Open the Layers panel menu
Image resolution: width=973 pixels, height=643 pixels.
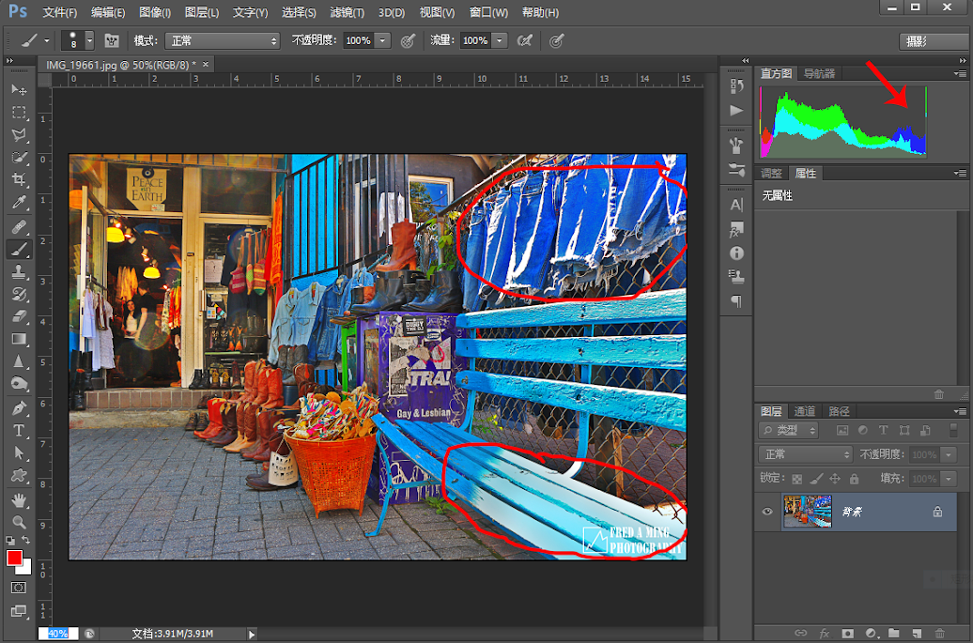coord(960,411)
